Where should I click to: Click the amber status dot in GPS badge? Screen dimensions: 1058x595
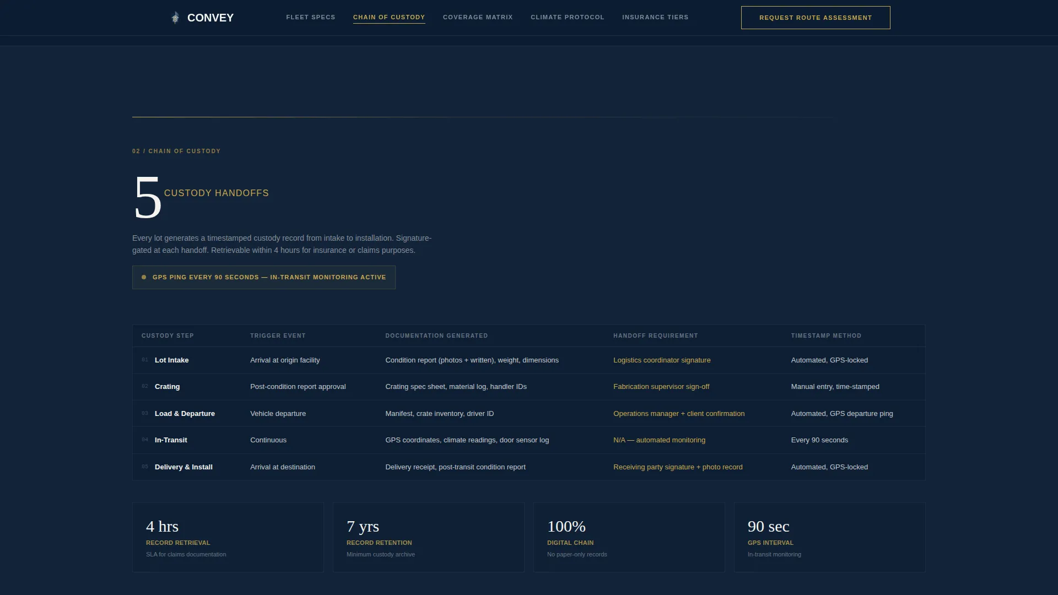[x=144, y=277]
